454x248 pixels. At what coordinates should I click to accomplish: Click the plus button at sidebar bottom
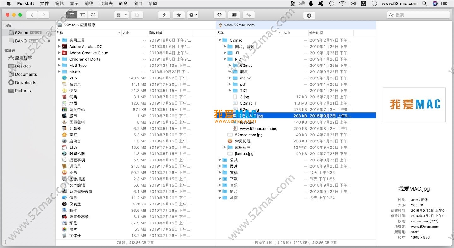coord(5,242)
